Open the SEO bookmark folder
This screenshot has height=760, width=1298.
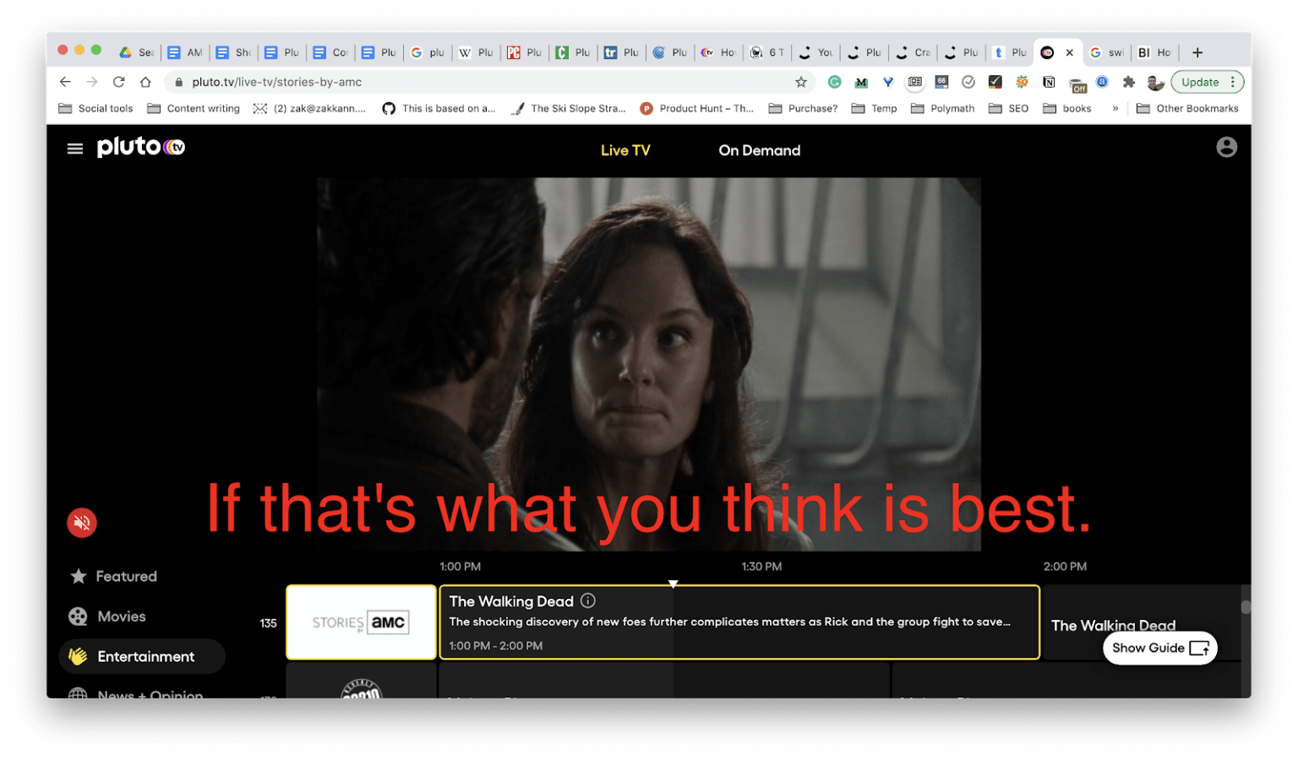1008,108
